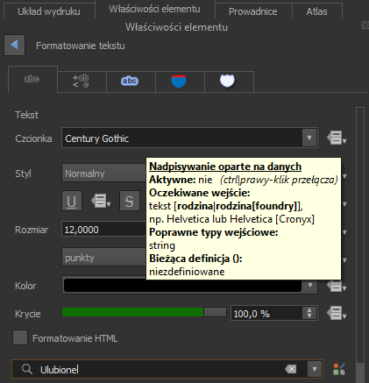The width and height of the screenshot is (369, 383).
Task: Switch to the Układ wydruku tab
Action: [x=49, y=11]
